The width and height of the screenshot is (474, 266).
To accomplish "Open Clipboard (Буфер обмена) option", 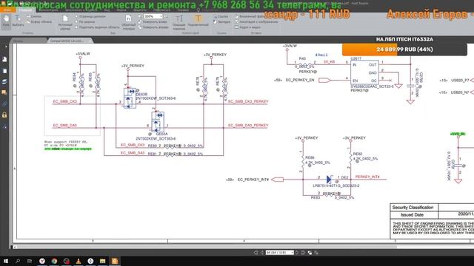I will click(39, 21).
